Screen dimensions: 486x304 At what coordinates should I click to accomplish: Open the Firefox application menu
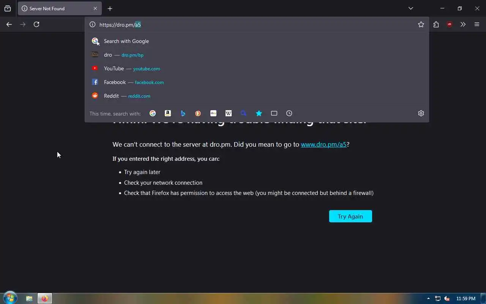coord(477,24)
